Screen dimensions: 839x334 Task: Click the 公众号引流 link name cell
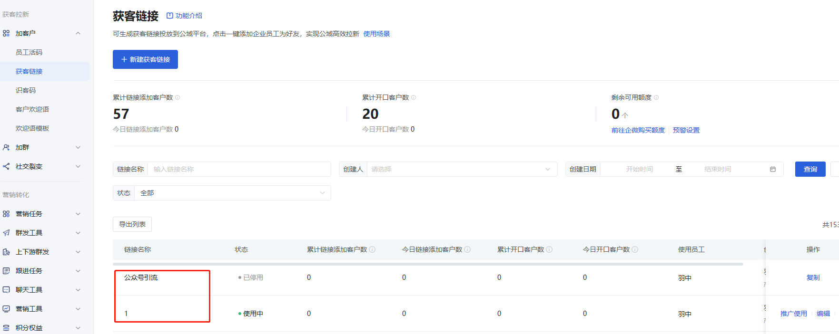(x=141, y=277)
